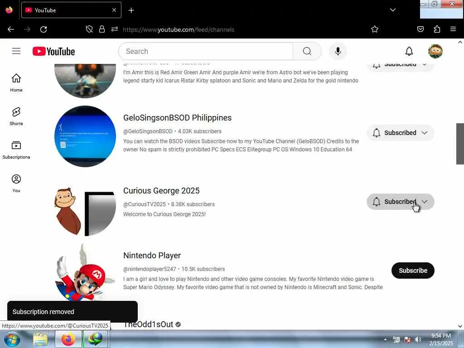464x348 pixels.
Task: Click the Firefox View icon
Action: tap(9, 10)
